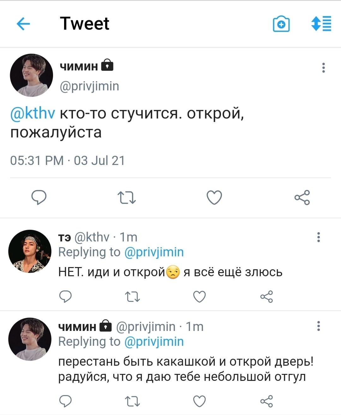The image size is (341, 415).
Task: Reply to the main tweet by чимин
Action: 39,198
